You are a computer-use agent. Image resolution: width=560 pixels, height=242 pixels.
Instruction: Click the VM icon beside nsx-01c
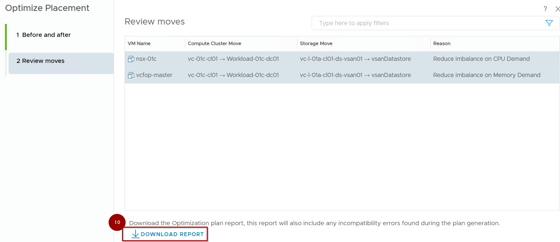(131, 59)
